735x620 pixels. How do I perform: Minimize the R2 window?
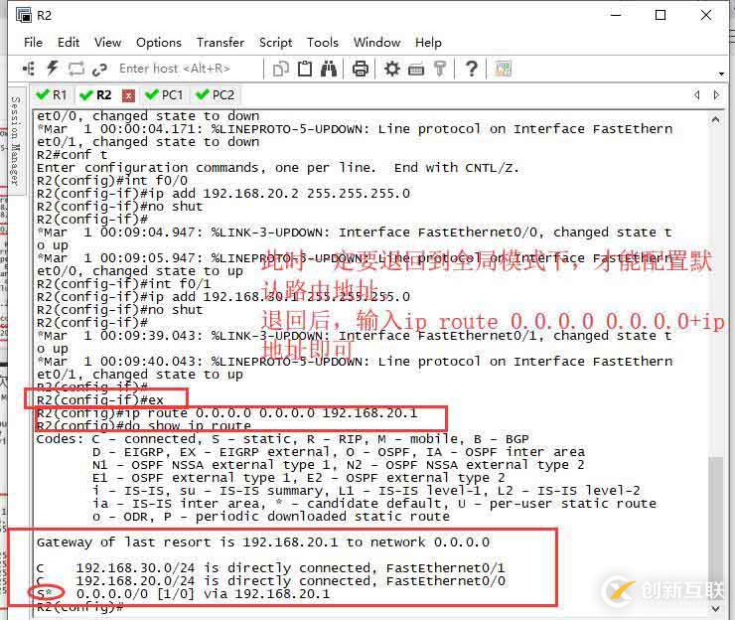click(616, 16)
